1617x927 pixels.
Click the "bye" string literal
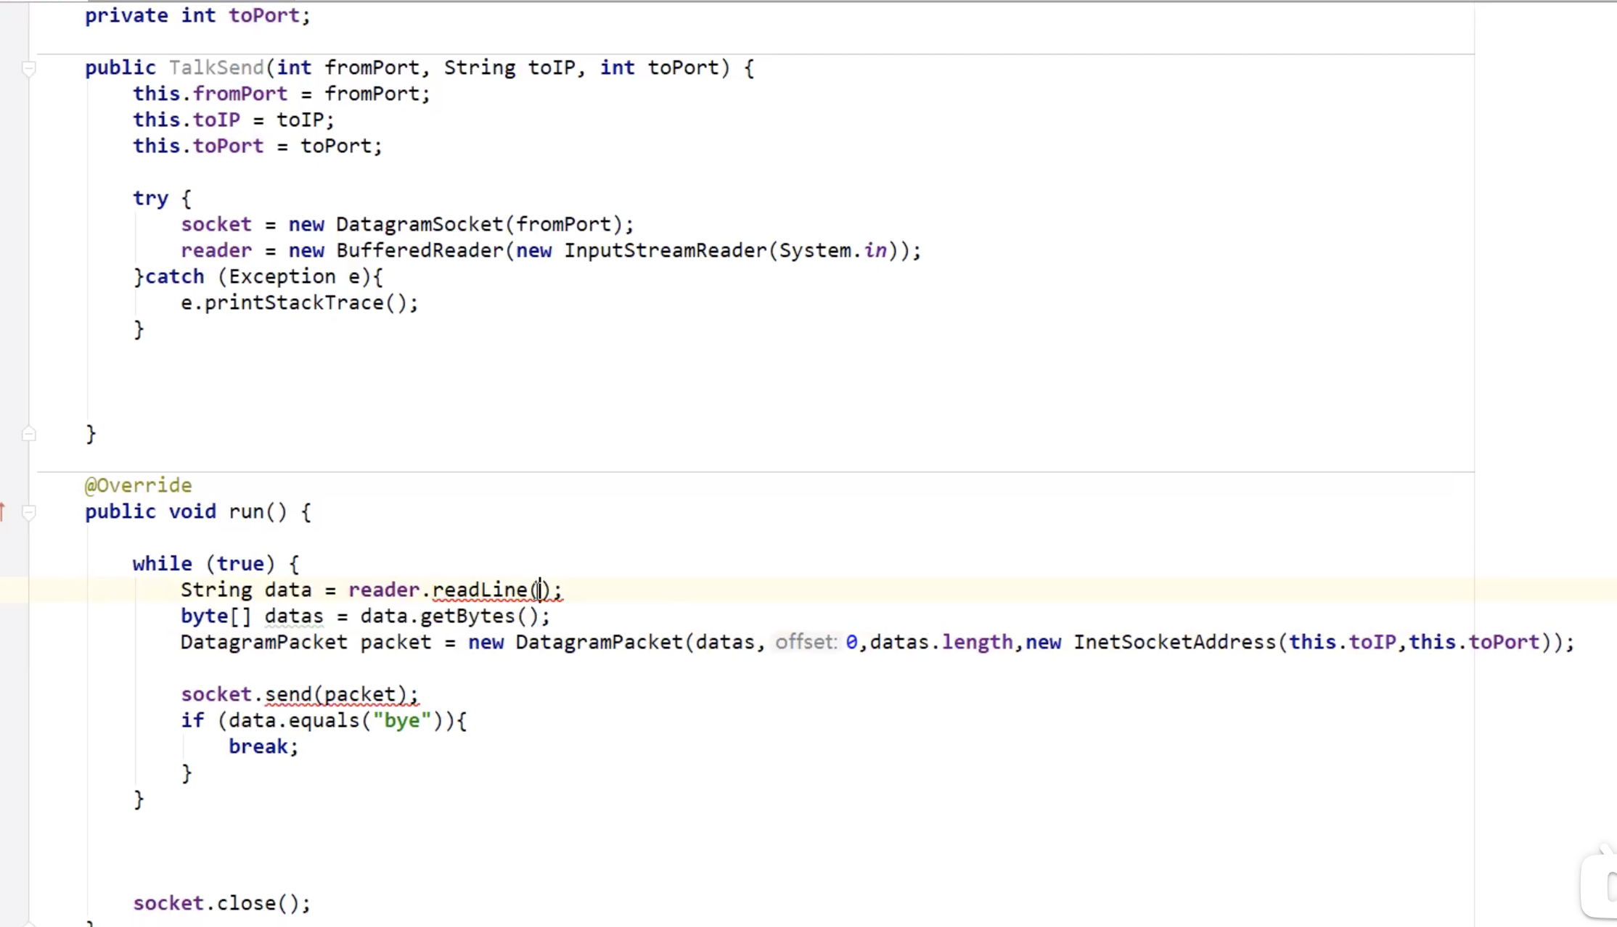coord(401,721)
